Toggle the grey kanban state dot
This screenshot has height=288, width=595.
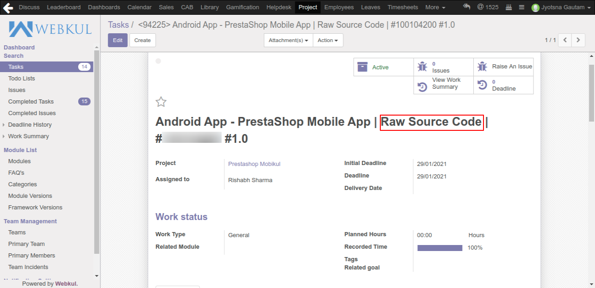click(x=158, y=61)
